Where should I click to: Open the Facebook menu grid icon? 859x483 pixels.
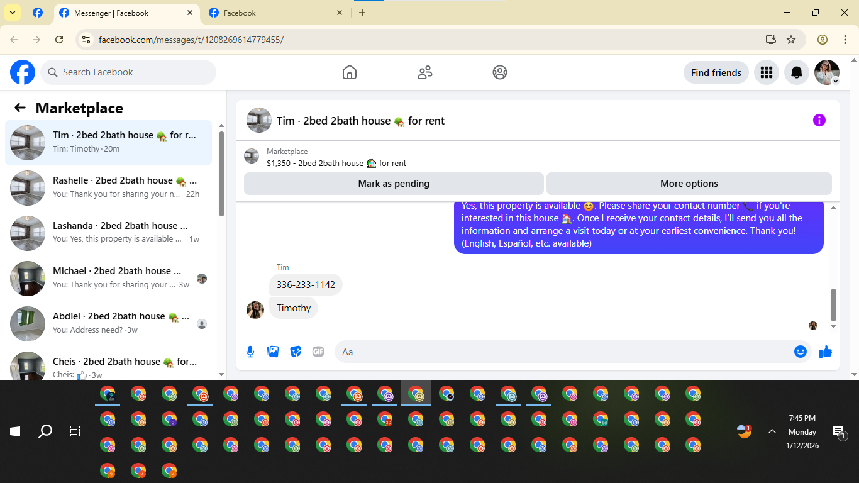pos(766,72)
